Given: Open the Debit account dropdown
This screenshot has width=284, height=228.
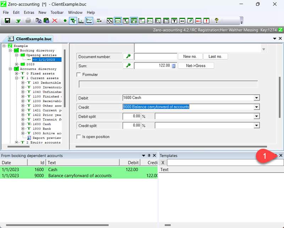Looking at the screenshot, I should tap(256, 98).
